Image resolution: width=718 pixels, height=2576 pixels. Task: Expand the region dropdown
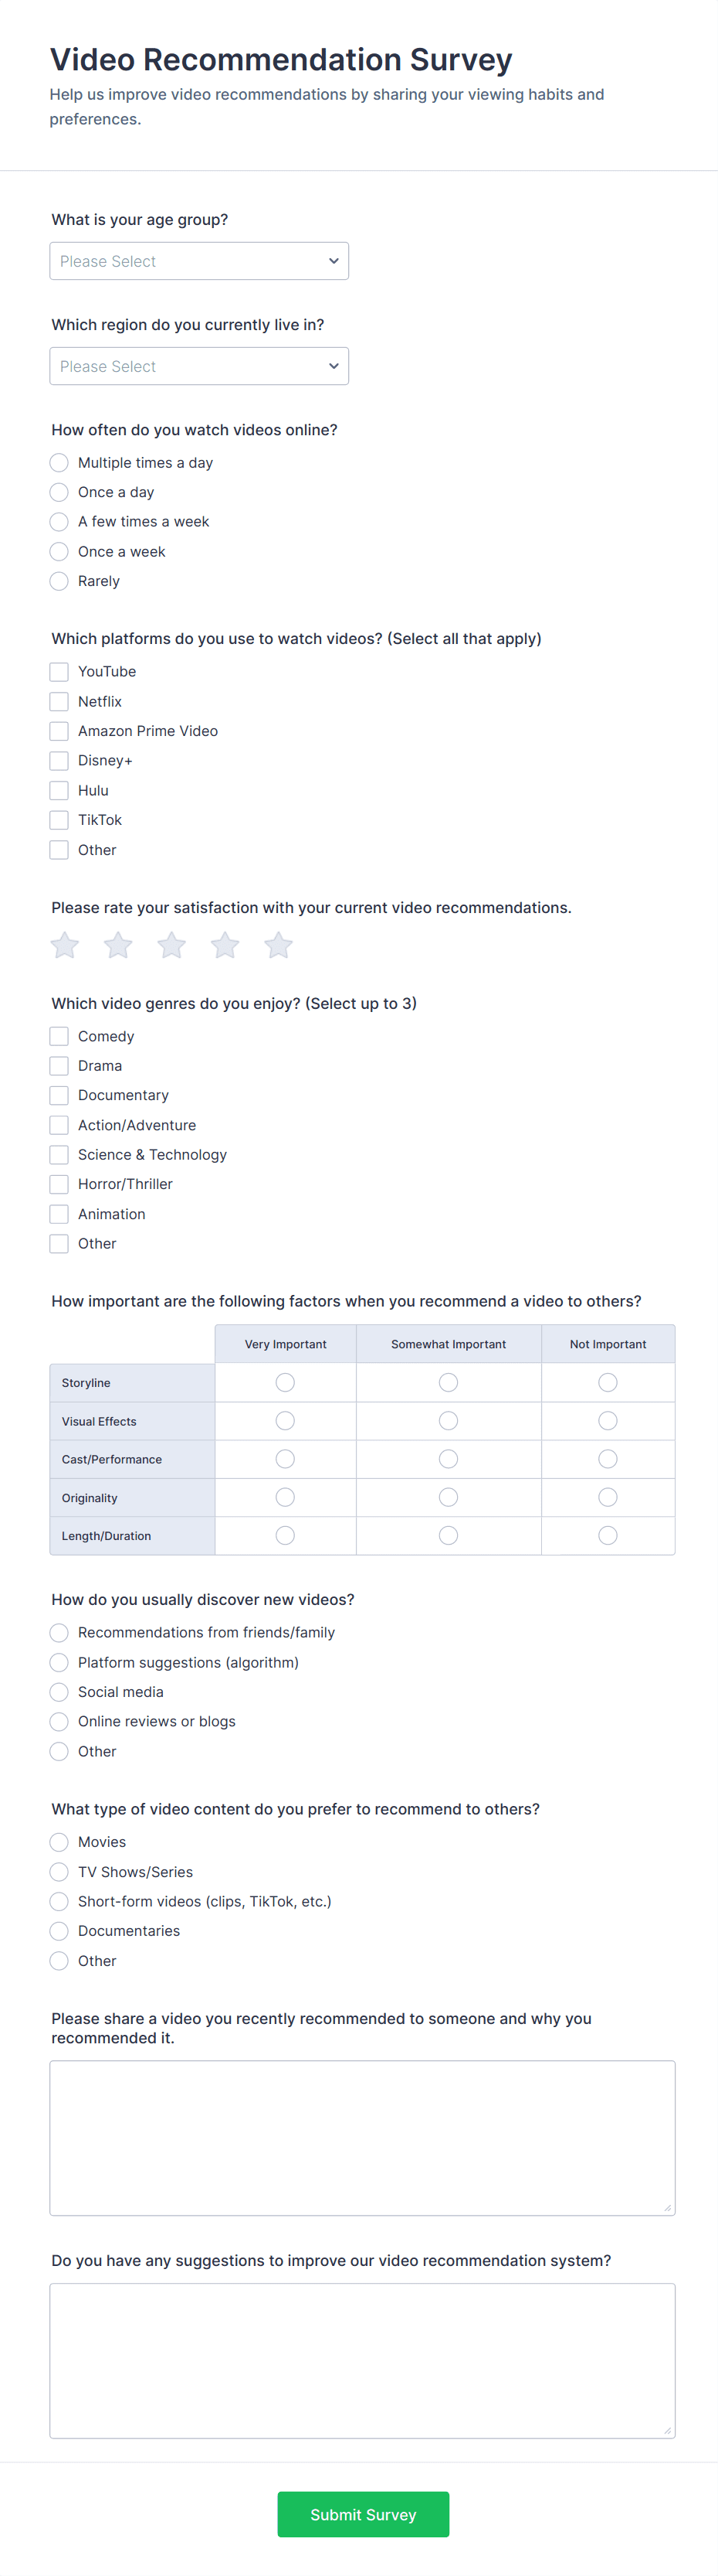[198, 366]
